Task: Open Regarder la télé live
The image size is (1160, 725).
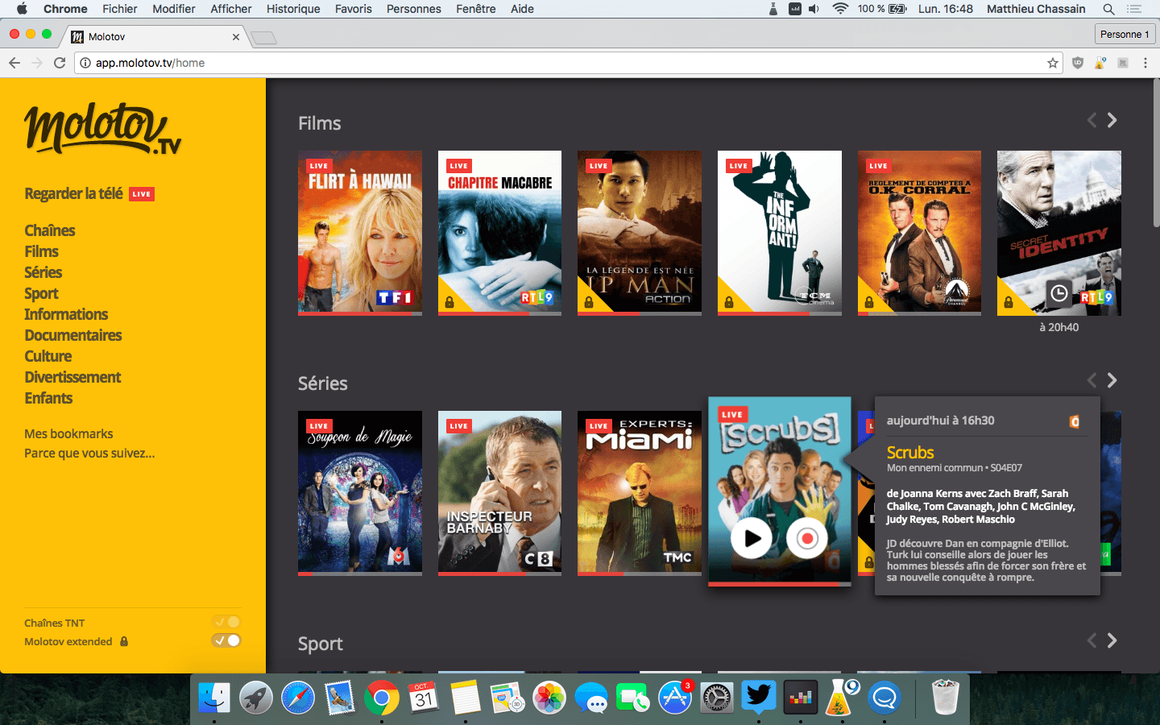Action: click(89, 194)
